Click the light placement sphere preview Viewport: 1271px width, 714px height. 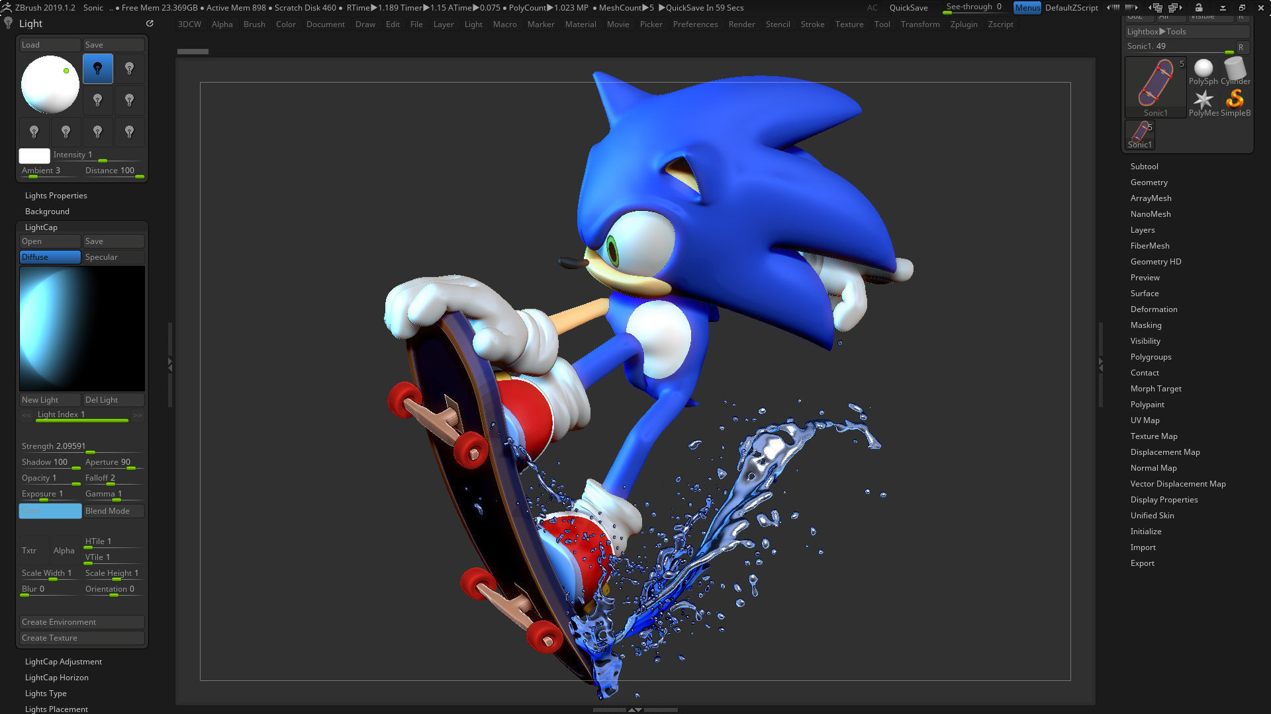pos(50,85)
